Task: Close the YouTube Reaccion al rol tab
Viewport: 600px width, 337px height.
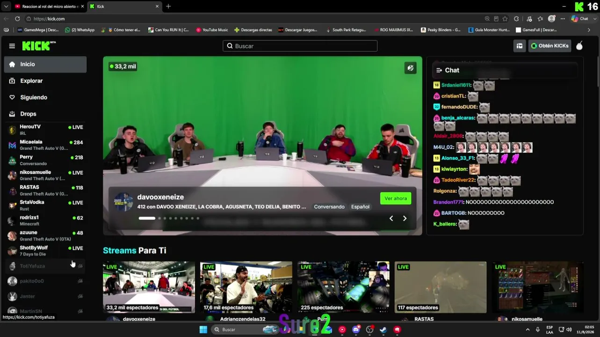Action: click(82, 7)
